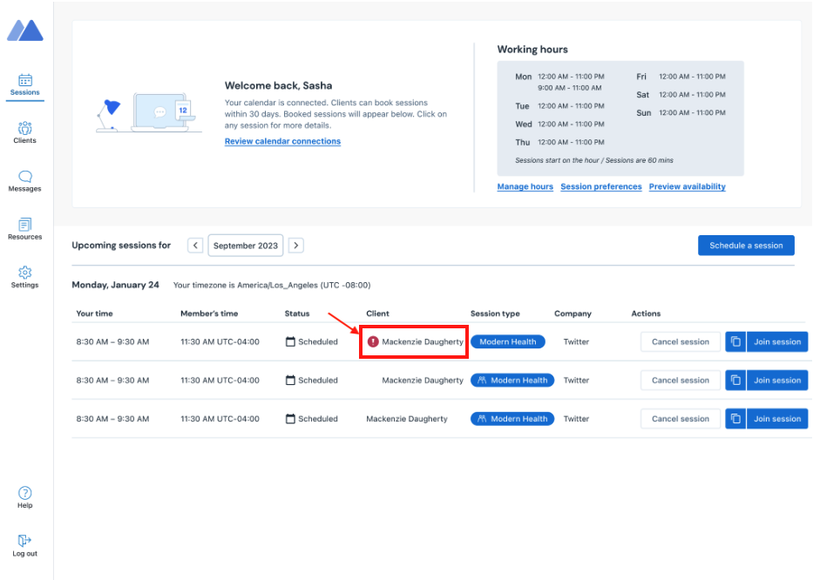Click the Schedule a session button
This screenshot has height=580, width=813.
tap(746, 246)
